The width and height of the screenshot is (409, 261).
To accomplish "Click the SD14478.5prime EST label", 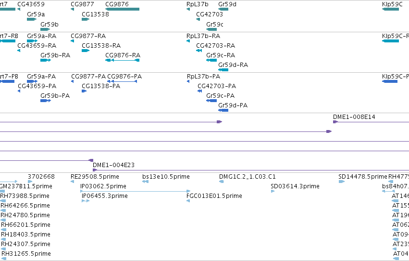I will tap(362, 177).
